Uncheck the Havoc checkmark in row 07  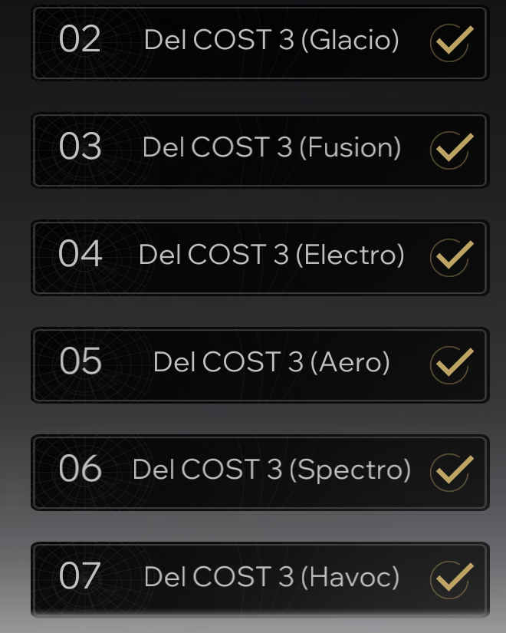point(452,578)
